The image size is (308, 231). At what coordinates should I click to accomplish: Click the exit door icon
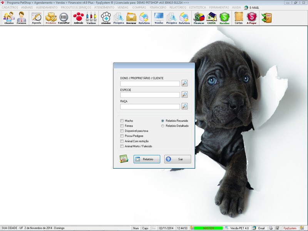266,18
